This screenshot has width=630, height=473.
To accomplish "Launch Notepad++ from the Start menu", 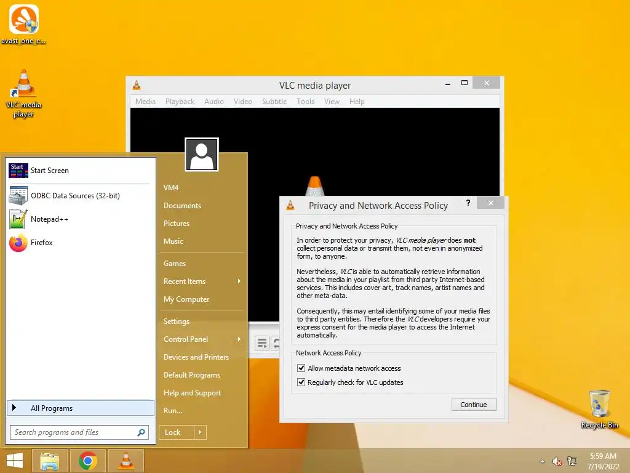I will click(81, 219).
